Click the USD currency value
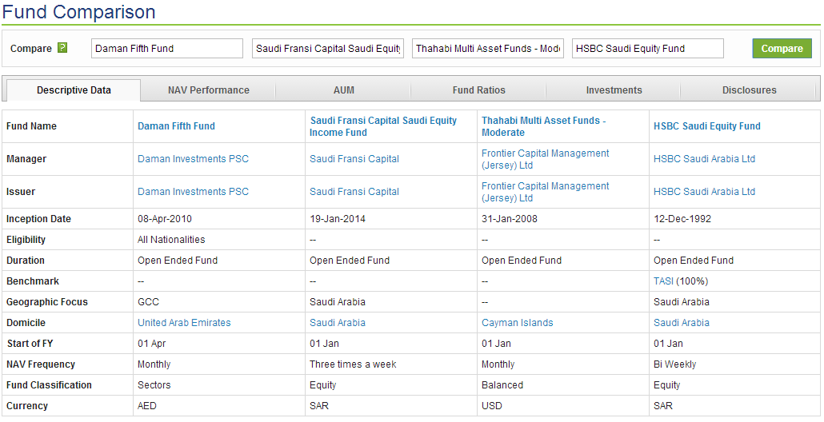 pyautogui.click(x=492, y=406)
